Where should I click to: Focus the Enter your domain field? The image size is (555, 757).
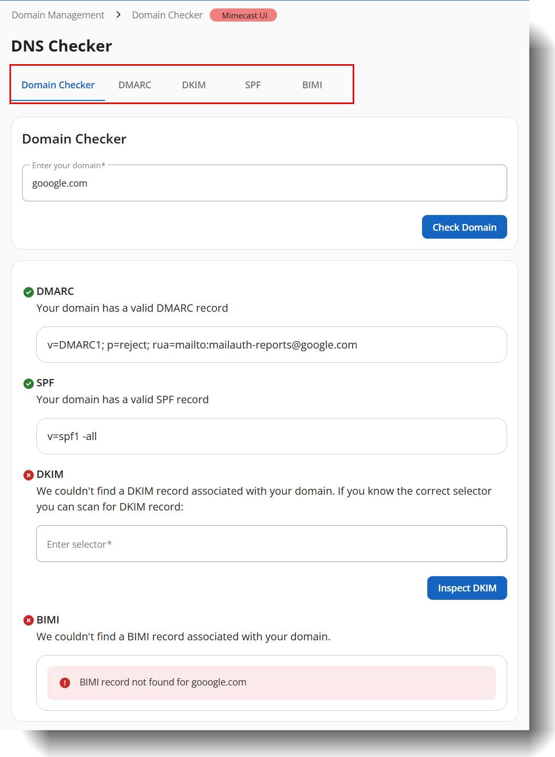pyautogui.click(x=264, y=183)
